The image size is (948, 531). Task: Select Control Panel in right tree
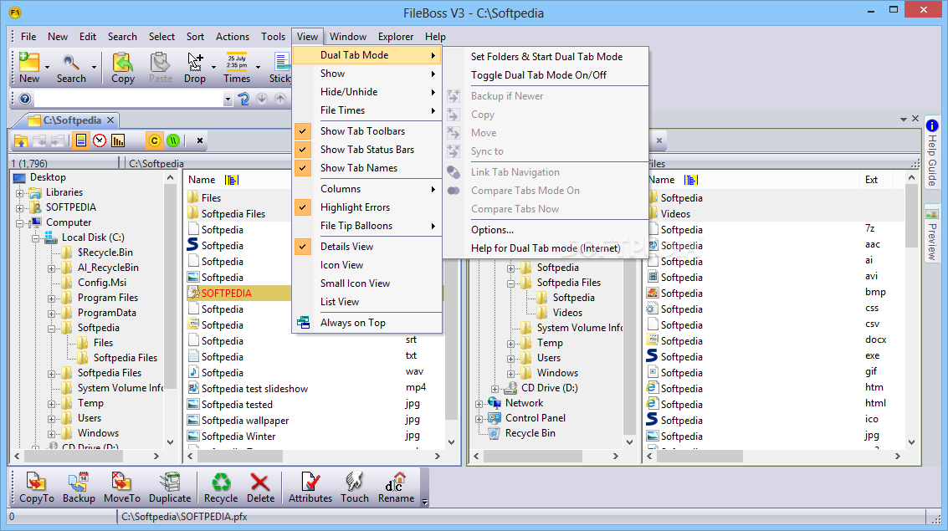(x=535, y=418)
